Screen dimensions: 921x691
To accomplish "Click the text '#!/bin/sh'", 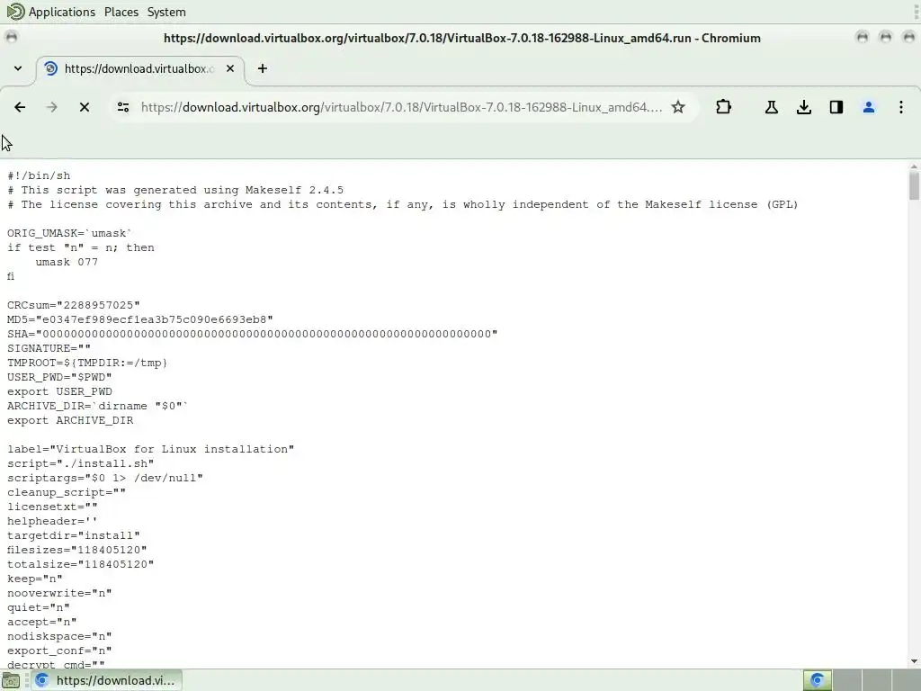I will (39, 175).
